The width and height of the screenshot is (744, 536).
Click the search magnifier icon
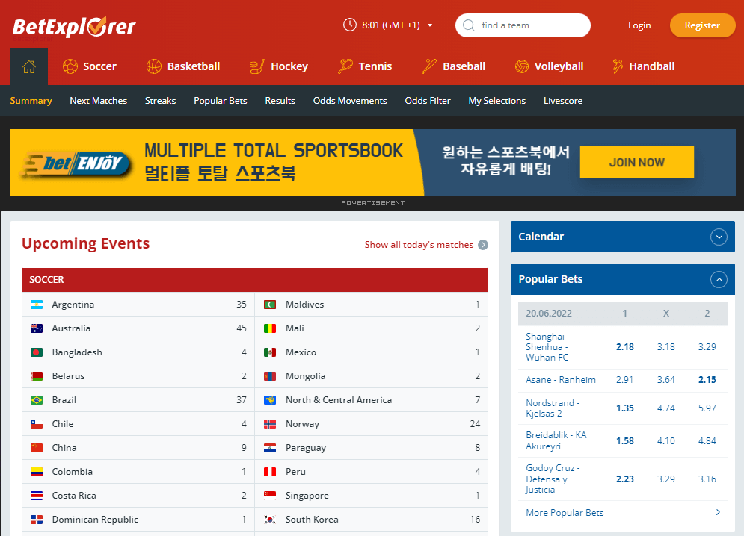click(x=469, y=25)
